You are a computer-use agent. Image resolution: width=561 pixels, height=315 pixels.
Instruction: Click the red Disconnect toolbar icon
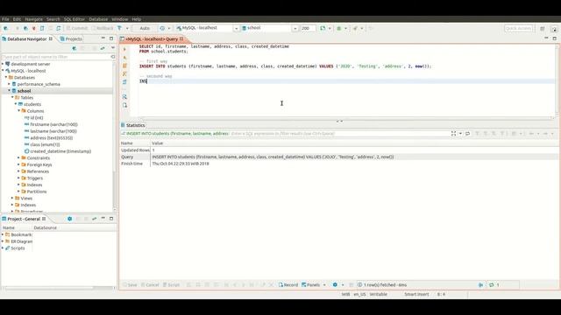pos(34,28)
